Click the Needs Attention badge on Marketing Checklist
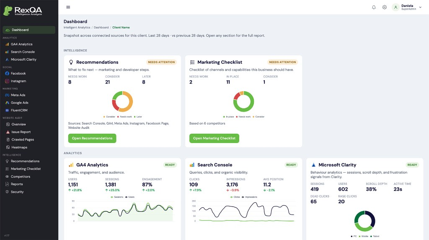 pos(283,62)
